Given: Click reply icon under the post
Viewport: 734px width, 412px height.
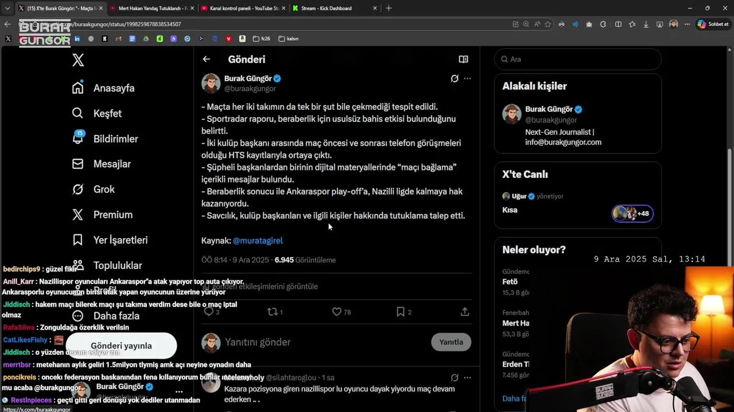Looking at the screenshot, I should [209, 312].
